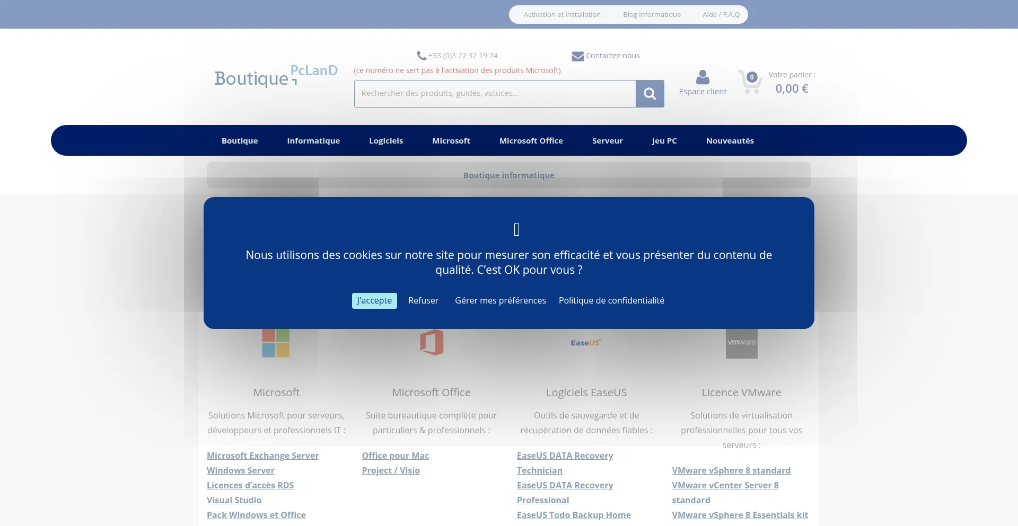
Task: Click the Microsoft category heading
Action: pyautogui.click(x=276, y=393)
